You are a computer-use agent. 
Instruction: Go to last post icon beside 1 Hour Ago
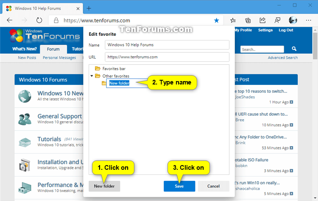click(291, 102)
